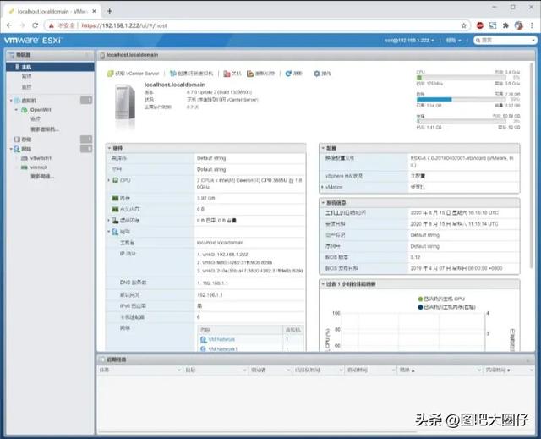This screenshot has width=541, height=439.
Task: Select Monitor under the OpenWrt VM
Action: (x=36, y=119)
